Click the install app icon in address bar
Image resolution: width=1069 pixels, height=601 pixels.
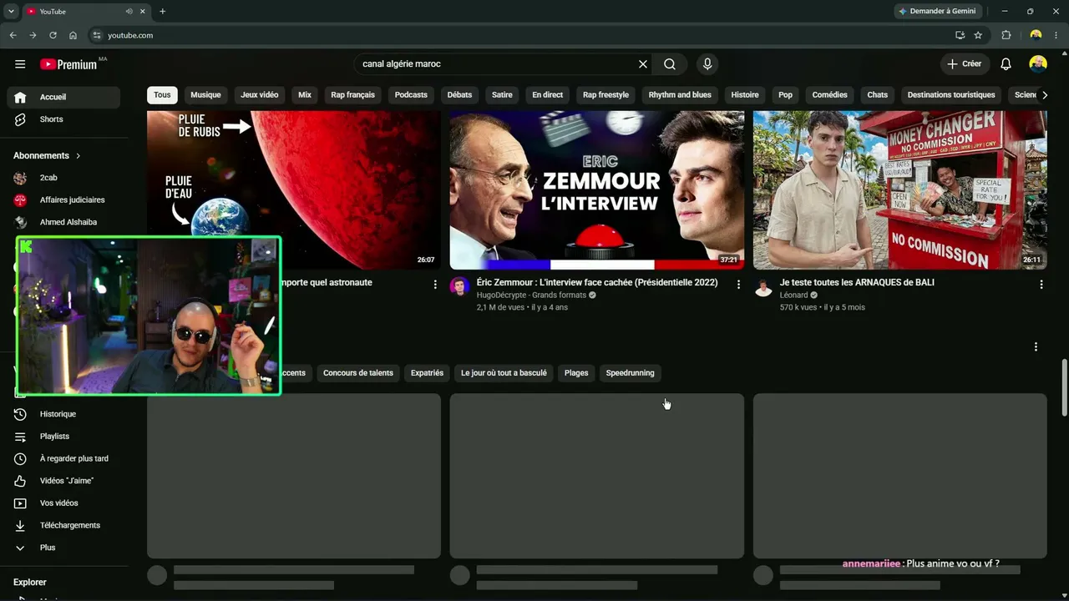click(960, 35)
